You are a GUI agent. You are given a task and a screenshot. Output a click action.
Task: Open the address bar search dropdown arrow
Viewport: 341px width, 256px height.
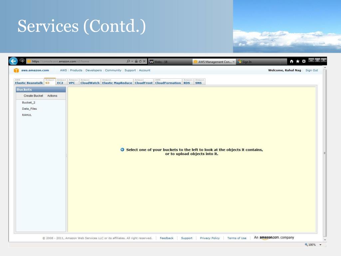click(132, 61)
